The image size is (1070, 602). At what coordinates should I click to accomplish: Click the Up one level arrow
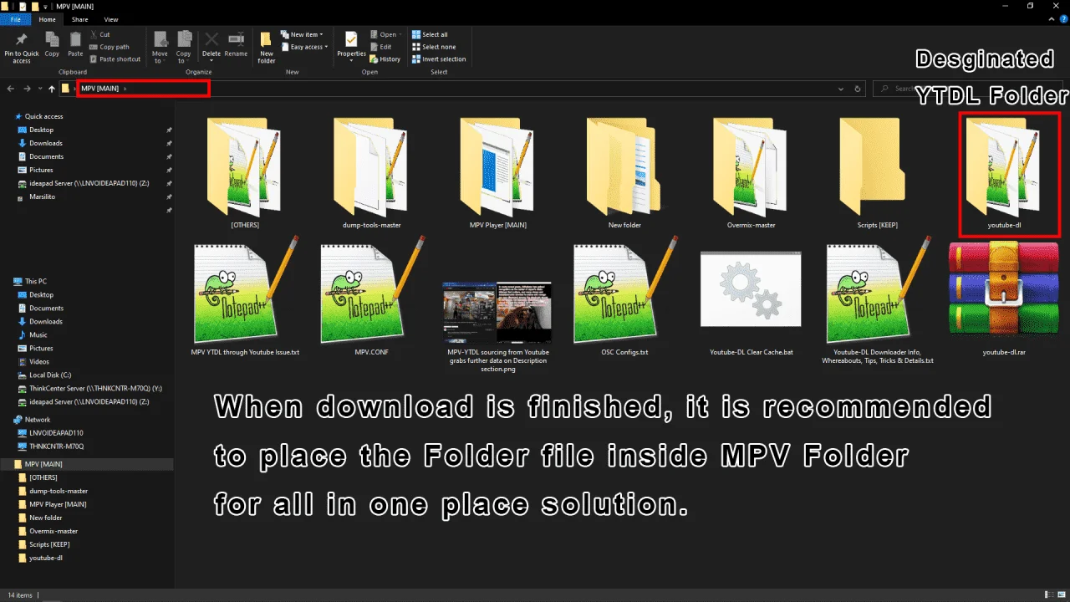52,89
